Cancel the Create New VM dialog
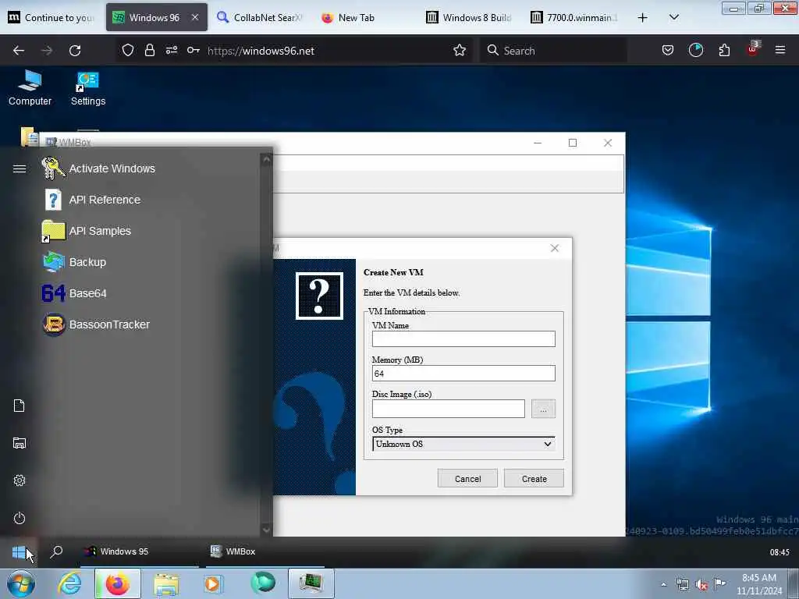This screenshot has height=599, width=799. [x=467, y=479]
